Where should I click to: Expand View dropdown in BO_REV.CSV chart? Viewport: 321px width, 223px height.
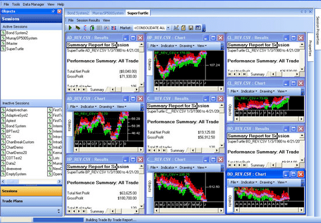282,182
